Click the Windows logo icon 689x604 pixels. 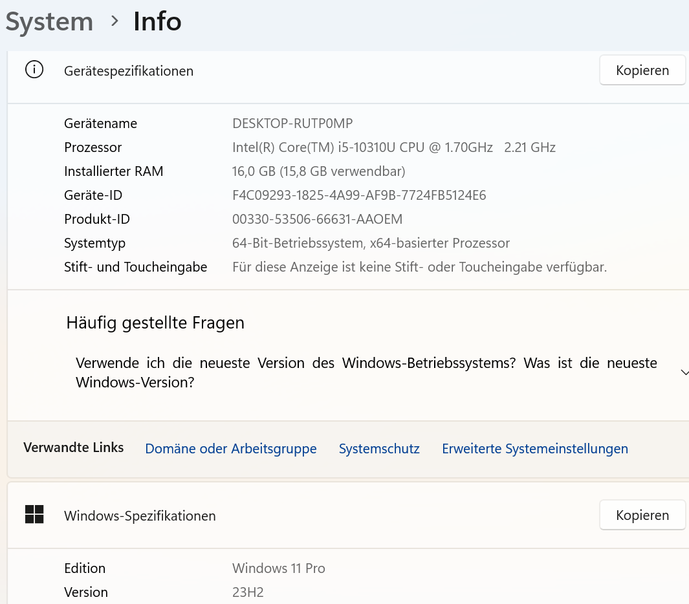[x=34, y=514]
